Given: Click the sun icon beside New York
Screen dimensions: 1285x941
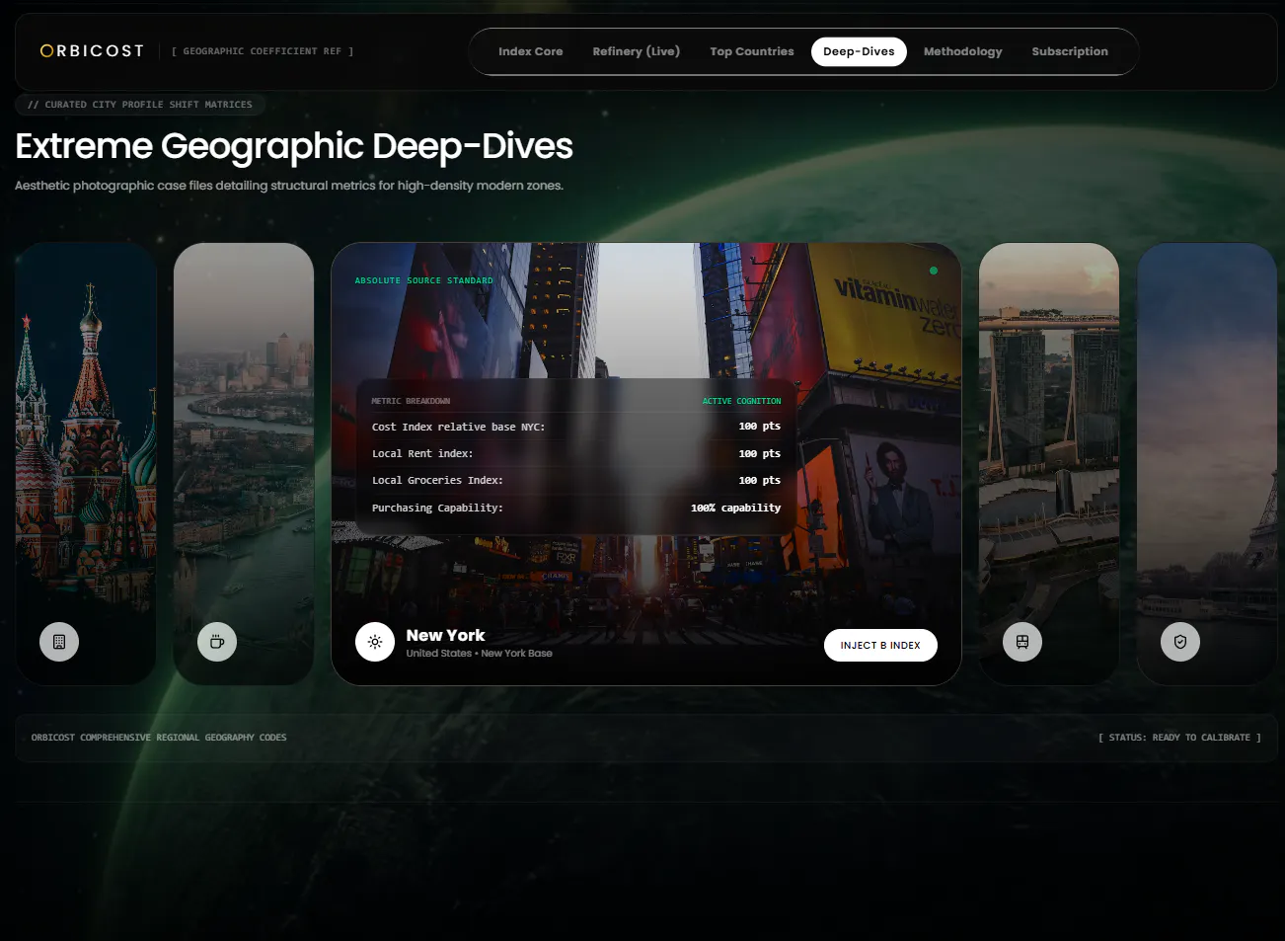Looking at the screenshot, I should point(375,642).
